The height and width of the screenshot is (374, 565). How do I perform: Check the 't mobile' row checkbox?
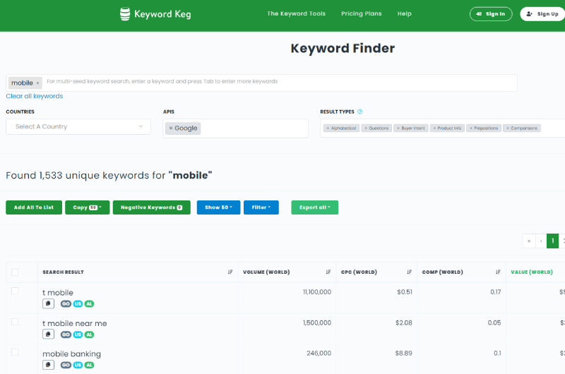pos(15,291)
